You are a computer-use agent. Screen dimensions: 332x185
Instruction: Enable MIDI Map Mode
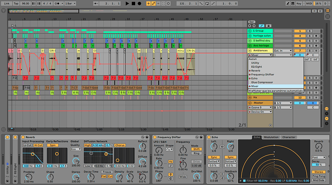point(309,3)
